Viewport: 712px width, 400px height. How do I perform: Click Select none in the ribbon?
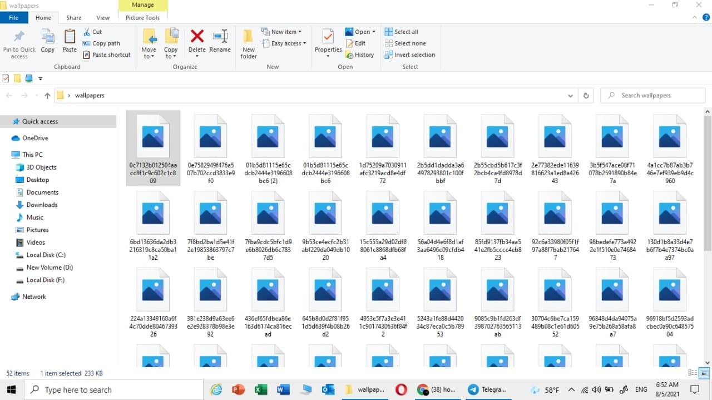coord(406,43)
